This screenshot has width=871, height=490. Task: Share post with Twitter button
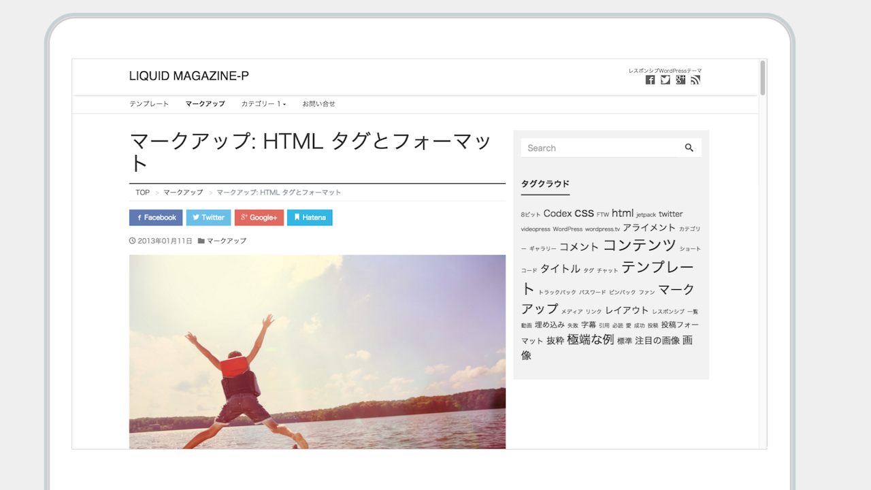(x=208, y=218)
